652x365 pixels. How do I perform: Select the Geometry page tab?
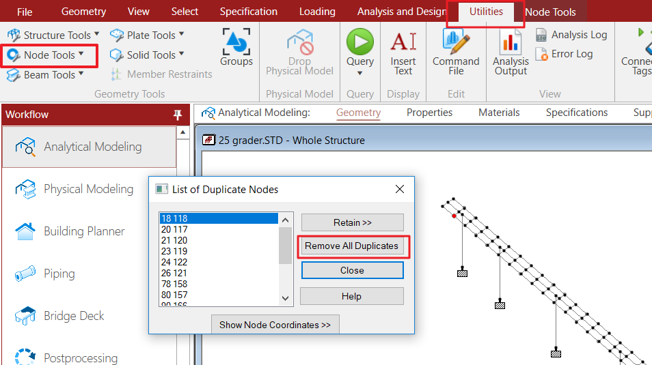click(x=358, y=113)
